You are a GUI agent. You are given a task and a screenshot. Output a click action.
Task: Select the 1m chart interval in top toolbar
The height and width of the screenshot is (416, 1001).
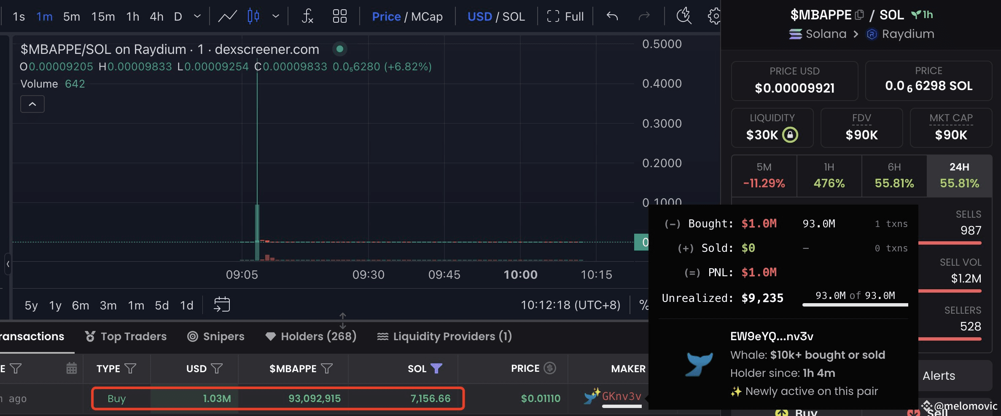[44, 16]
